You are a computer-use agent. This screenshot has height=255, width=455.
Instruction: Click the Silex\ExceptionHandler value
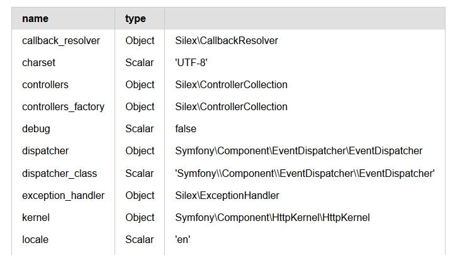(x=227, y=195)
